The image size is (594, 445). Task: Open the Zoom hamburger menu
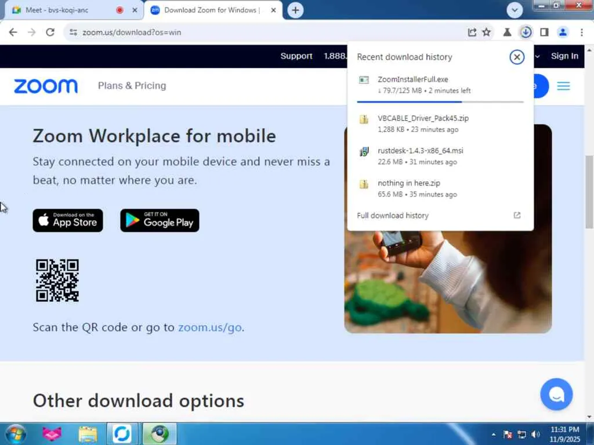click(563, 86)
